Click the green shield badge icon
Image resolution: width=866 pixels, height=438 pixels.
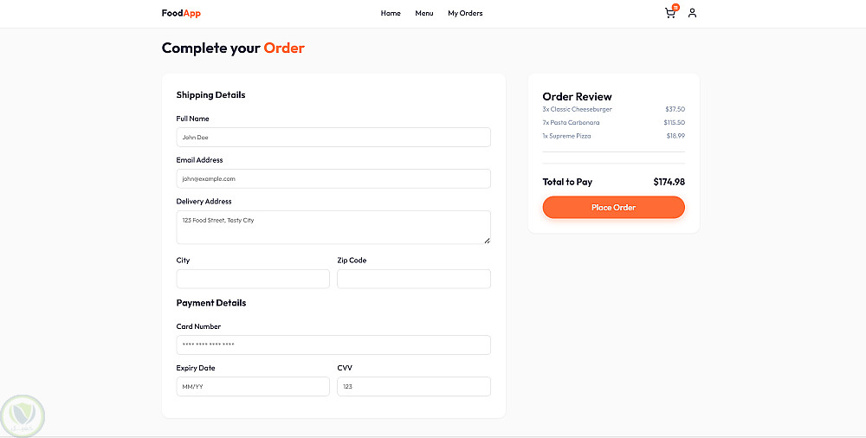(23, 416)
